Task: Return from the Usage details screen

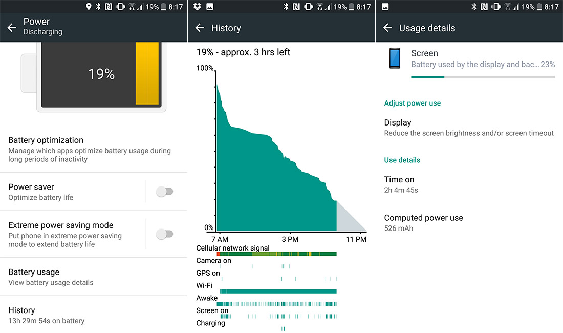Action: [387, 28]
